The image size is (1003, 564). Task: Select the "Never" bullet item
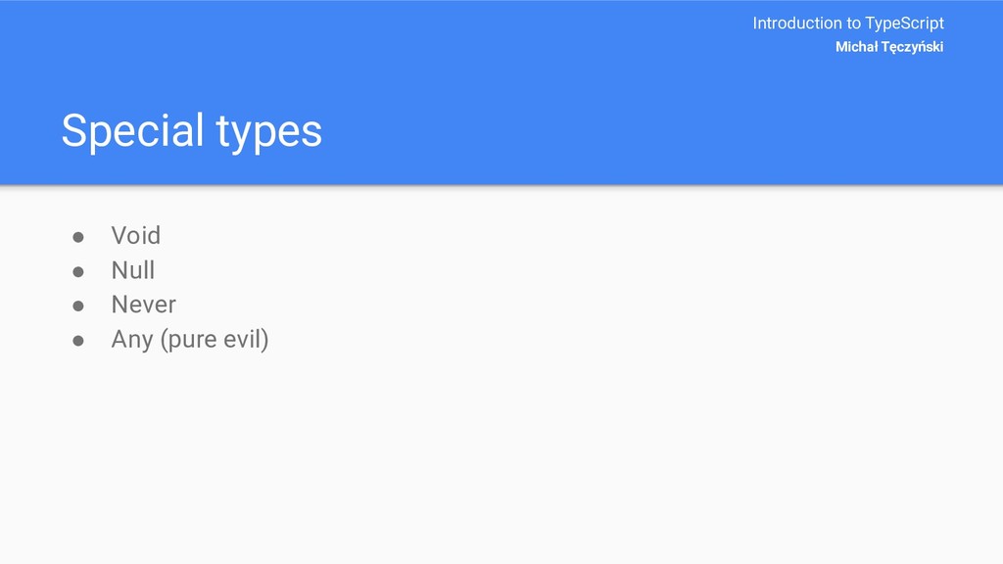(x=143, y=305)
